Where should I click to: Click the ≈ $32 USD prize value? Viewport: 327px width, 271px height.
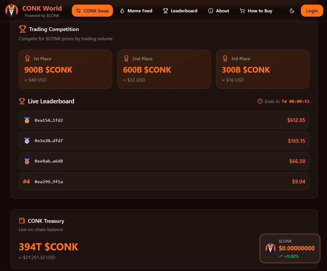coord(134,80)
